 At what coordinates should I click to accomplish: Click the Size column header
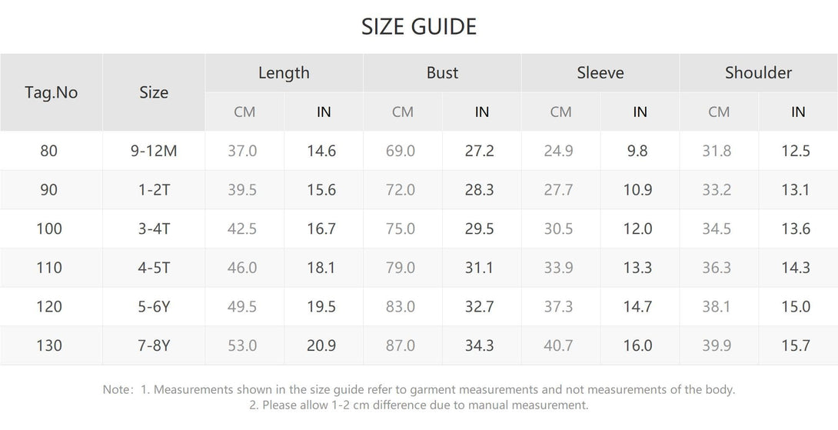pos(154,92)
